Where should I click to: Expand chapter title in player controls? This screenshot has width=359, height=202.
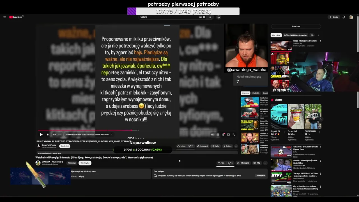pyautogui.click(x=89, y=134)
